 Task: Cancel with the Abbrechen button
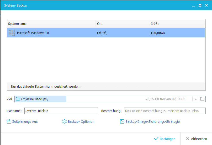(196, 139)
